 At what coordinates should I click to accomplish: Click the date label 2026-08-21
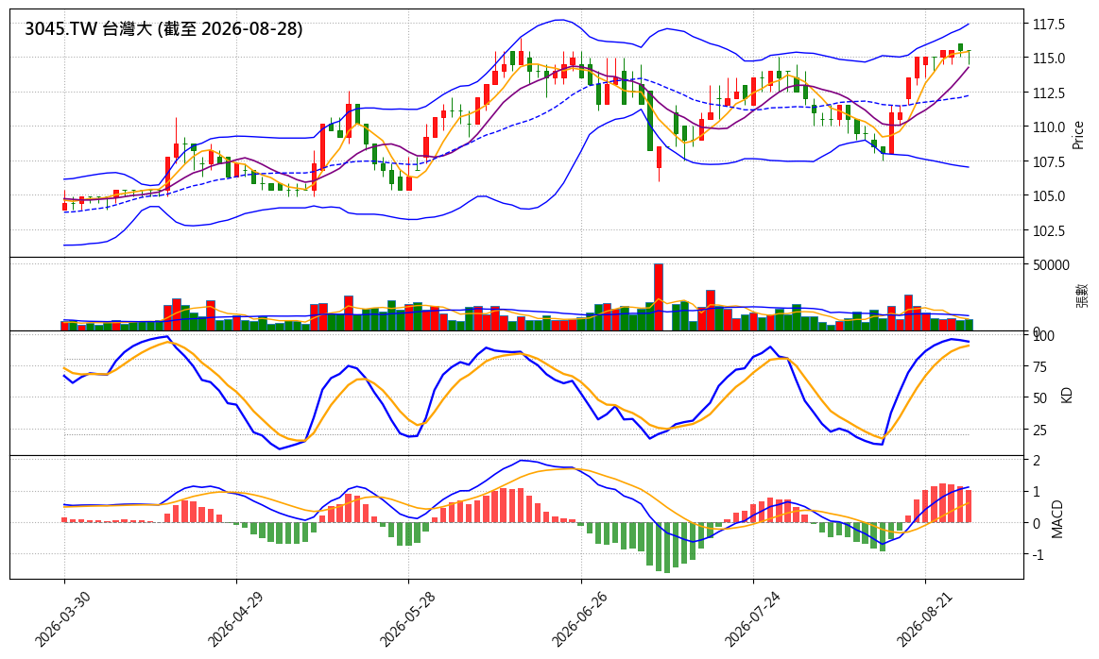pyautogui.click(x=924, y=619)
